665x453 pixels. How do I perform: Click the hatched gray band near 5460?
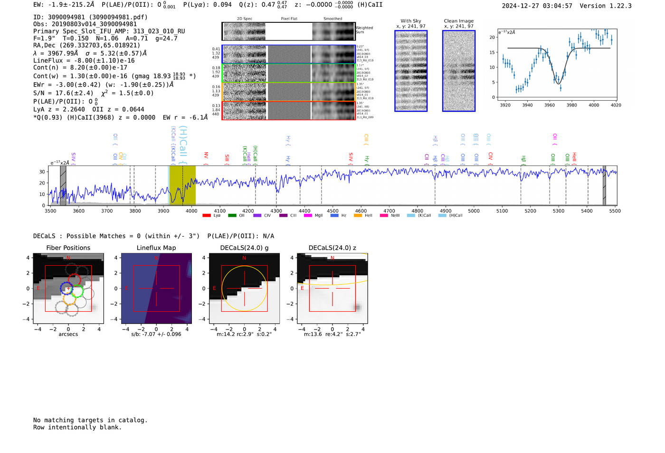pyautogui.click(x=604, y=186)
